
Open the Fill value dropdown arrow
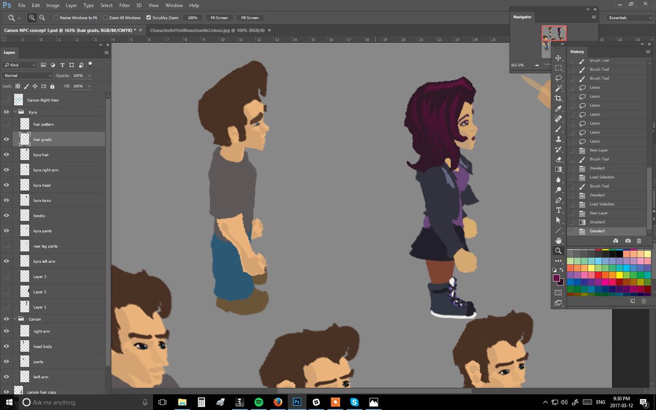tap(89, 86)
